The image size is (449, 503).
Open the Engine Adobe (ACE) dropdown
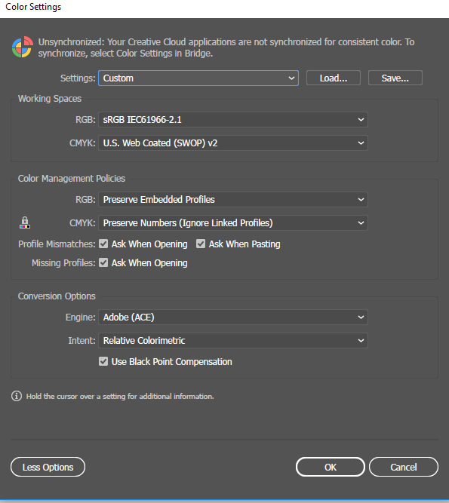coord(233,317)
